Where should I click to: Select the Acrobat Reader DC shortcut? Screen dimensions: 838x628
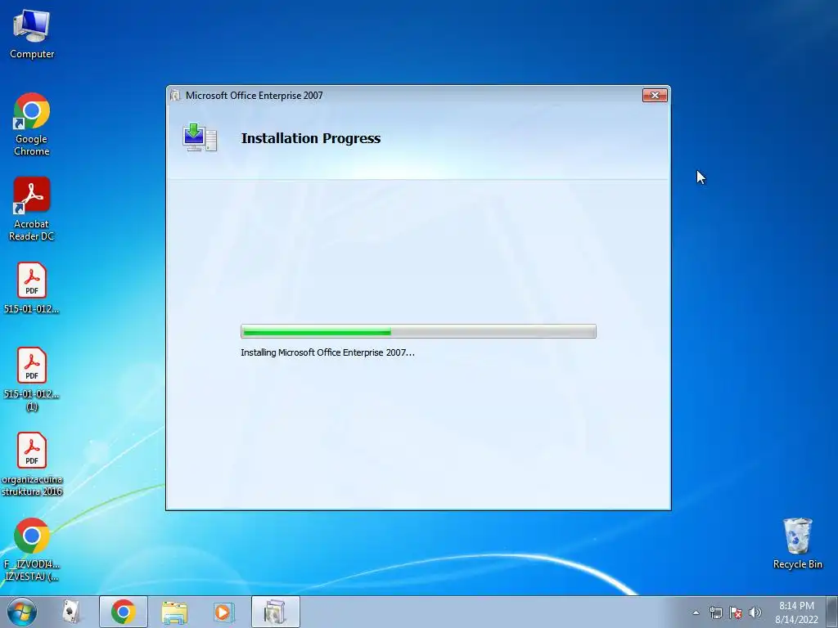tap(32, 209)
